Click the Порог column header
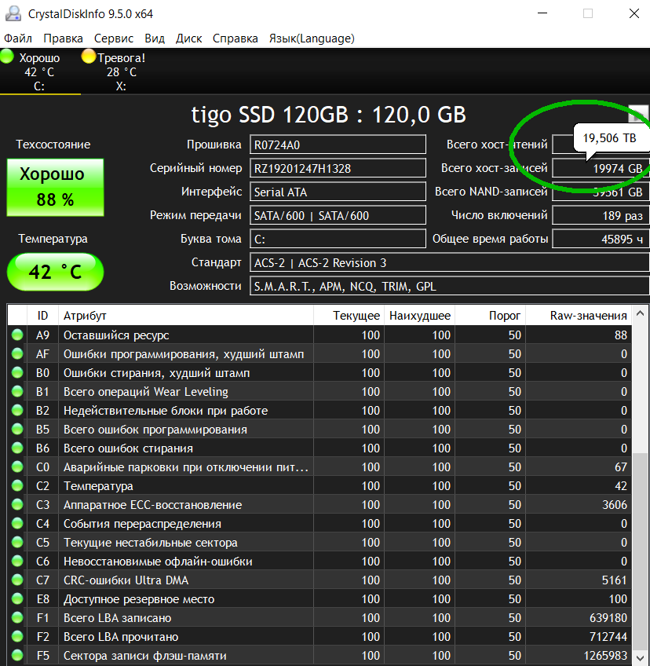Image resolution: width=650 pixels, height=666 pixels. pos(491,316)
